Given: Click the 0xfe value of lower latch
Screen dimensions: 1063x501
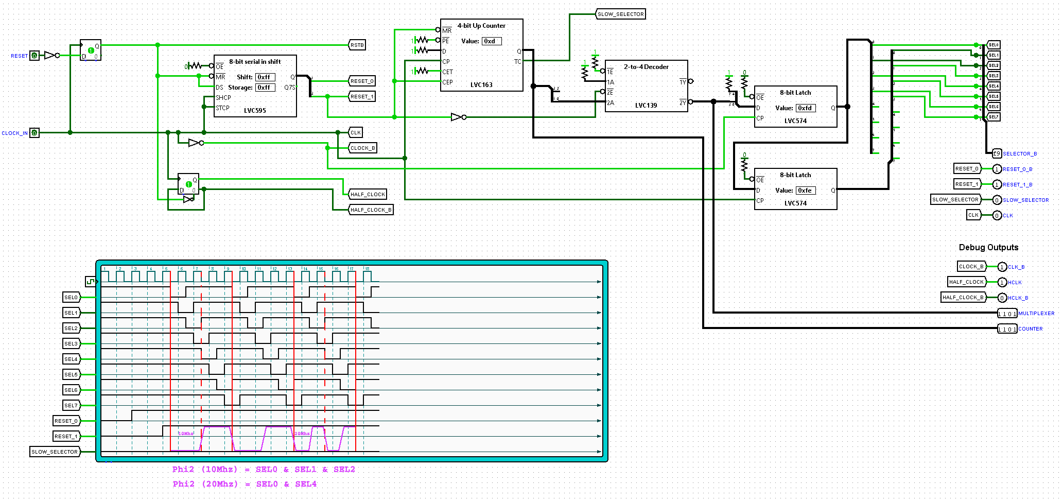Looking at the screenshot, I should pos(806,191).
